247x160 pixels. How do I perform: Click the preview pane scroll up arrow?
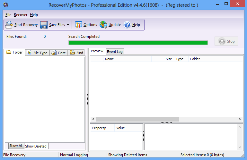pyautogui.click(x=240, y=127)
